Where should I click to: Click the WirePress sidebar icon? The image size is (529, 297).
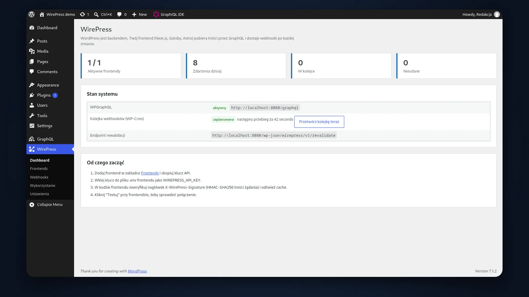[32, 149]
